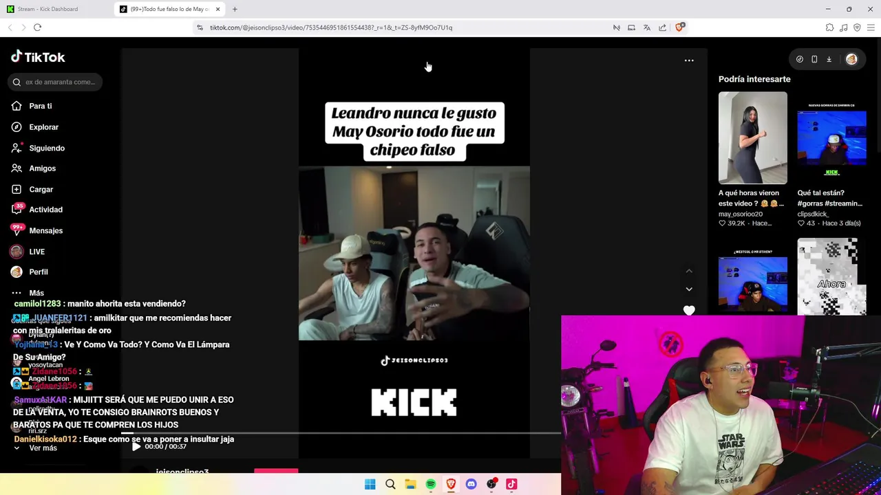Open may_osorioo20 suggested video thumbnail

(x=753, y=137)
